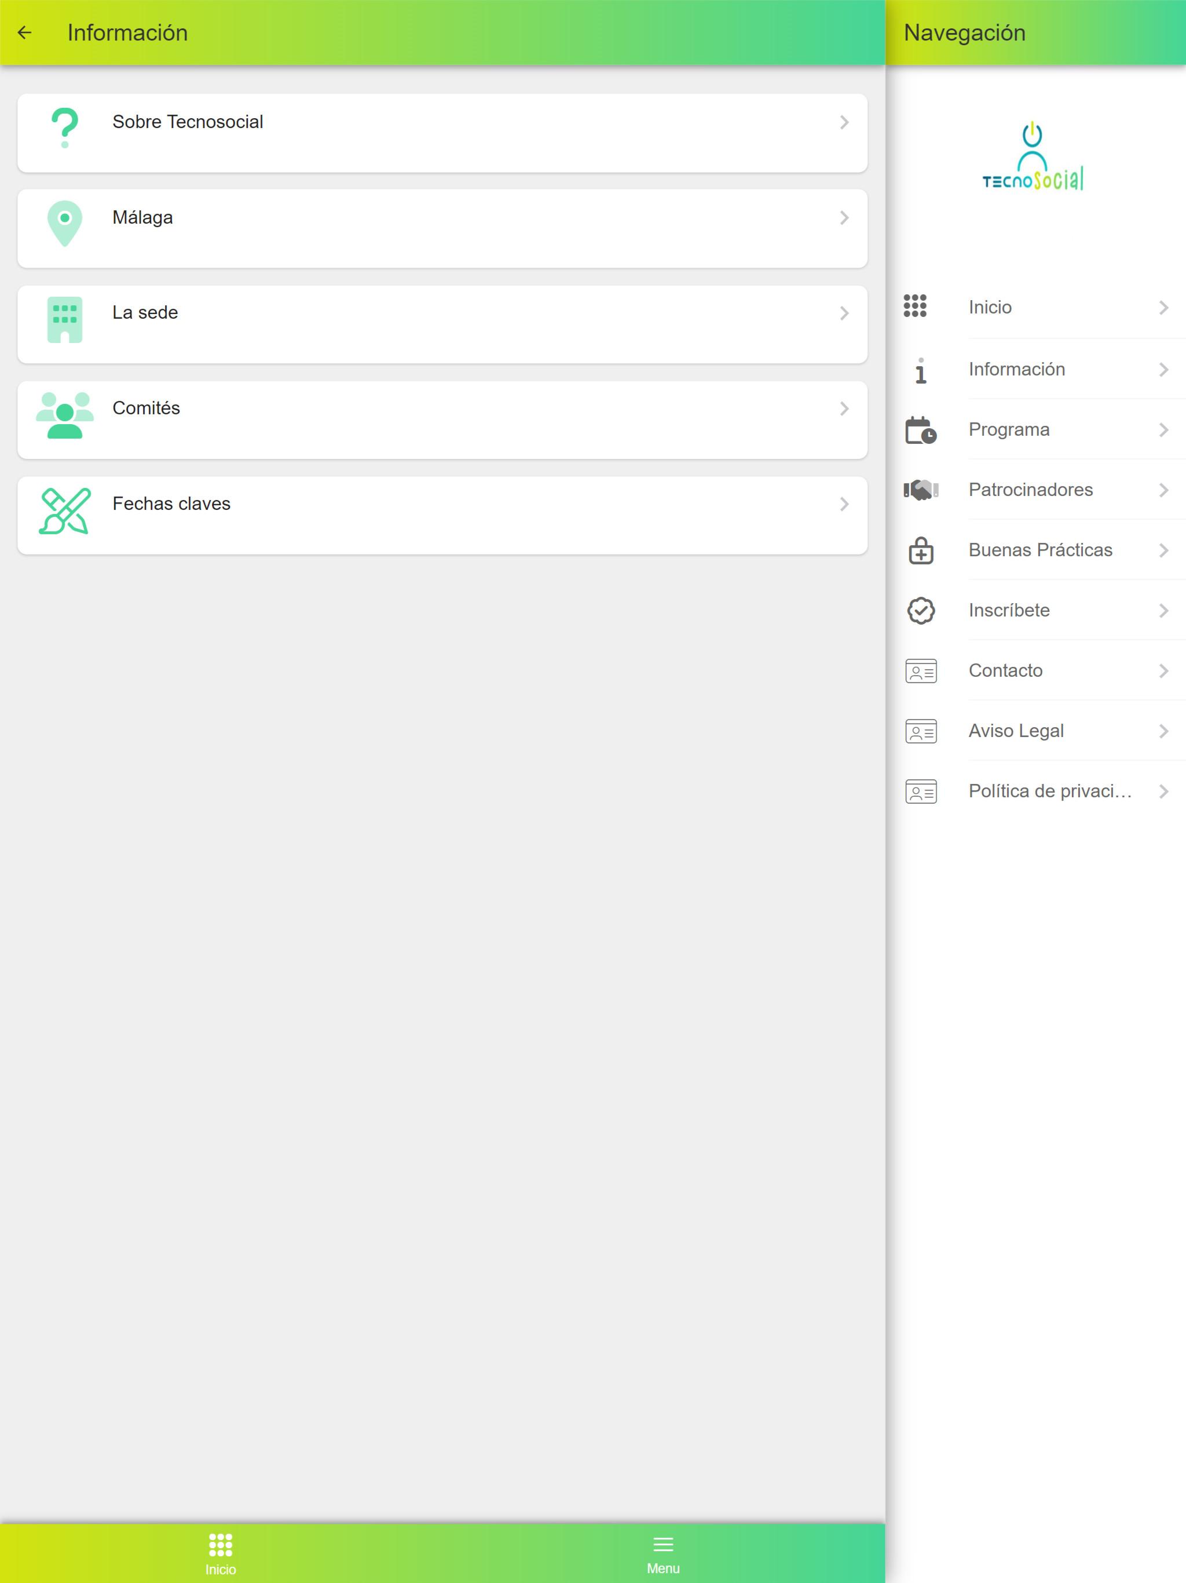Click the chevron next to Patrocinadores

point(1164,490)
